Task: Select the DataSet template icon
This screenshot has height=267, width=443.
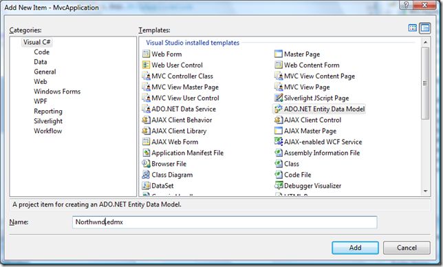Action: click(x=146, y=186)
